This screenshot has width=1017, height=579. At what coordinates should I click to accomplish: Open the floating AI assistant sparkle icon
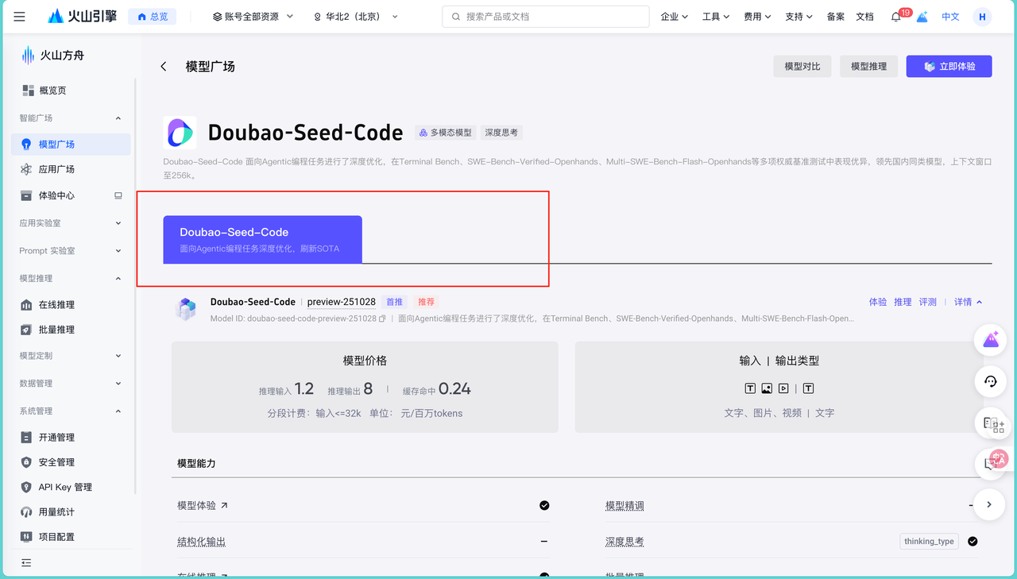[x=990, y=339]
